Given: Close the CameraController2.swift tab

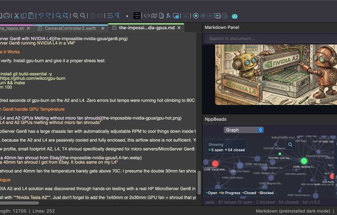Looking at the screenshot, I should [x=103, y=28].
